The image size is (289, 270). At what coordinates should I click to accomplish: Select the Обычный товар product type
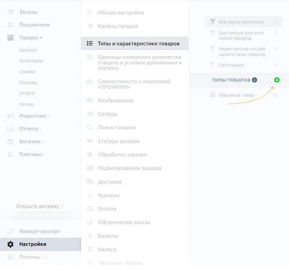click(x=236, y=95)
